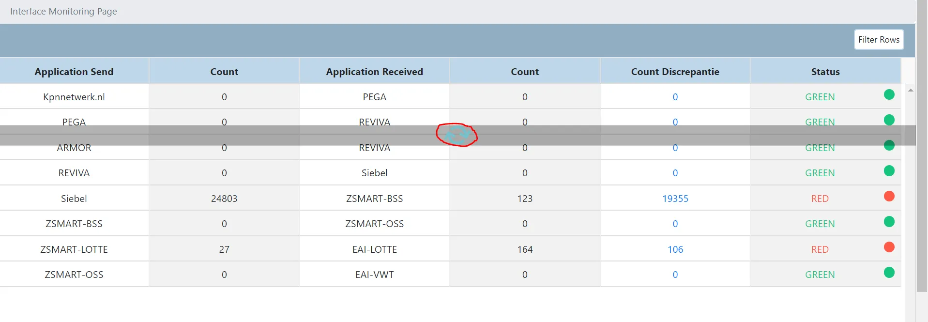Click the PEGA received cell in first row
928x322 pixels.
pos(375,97)
